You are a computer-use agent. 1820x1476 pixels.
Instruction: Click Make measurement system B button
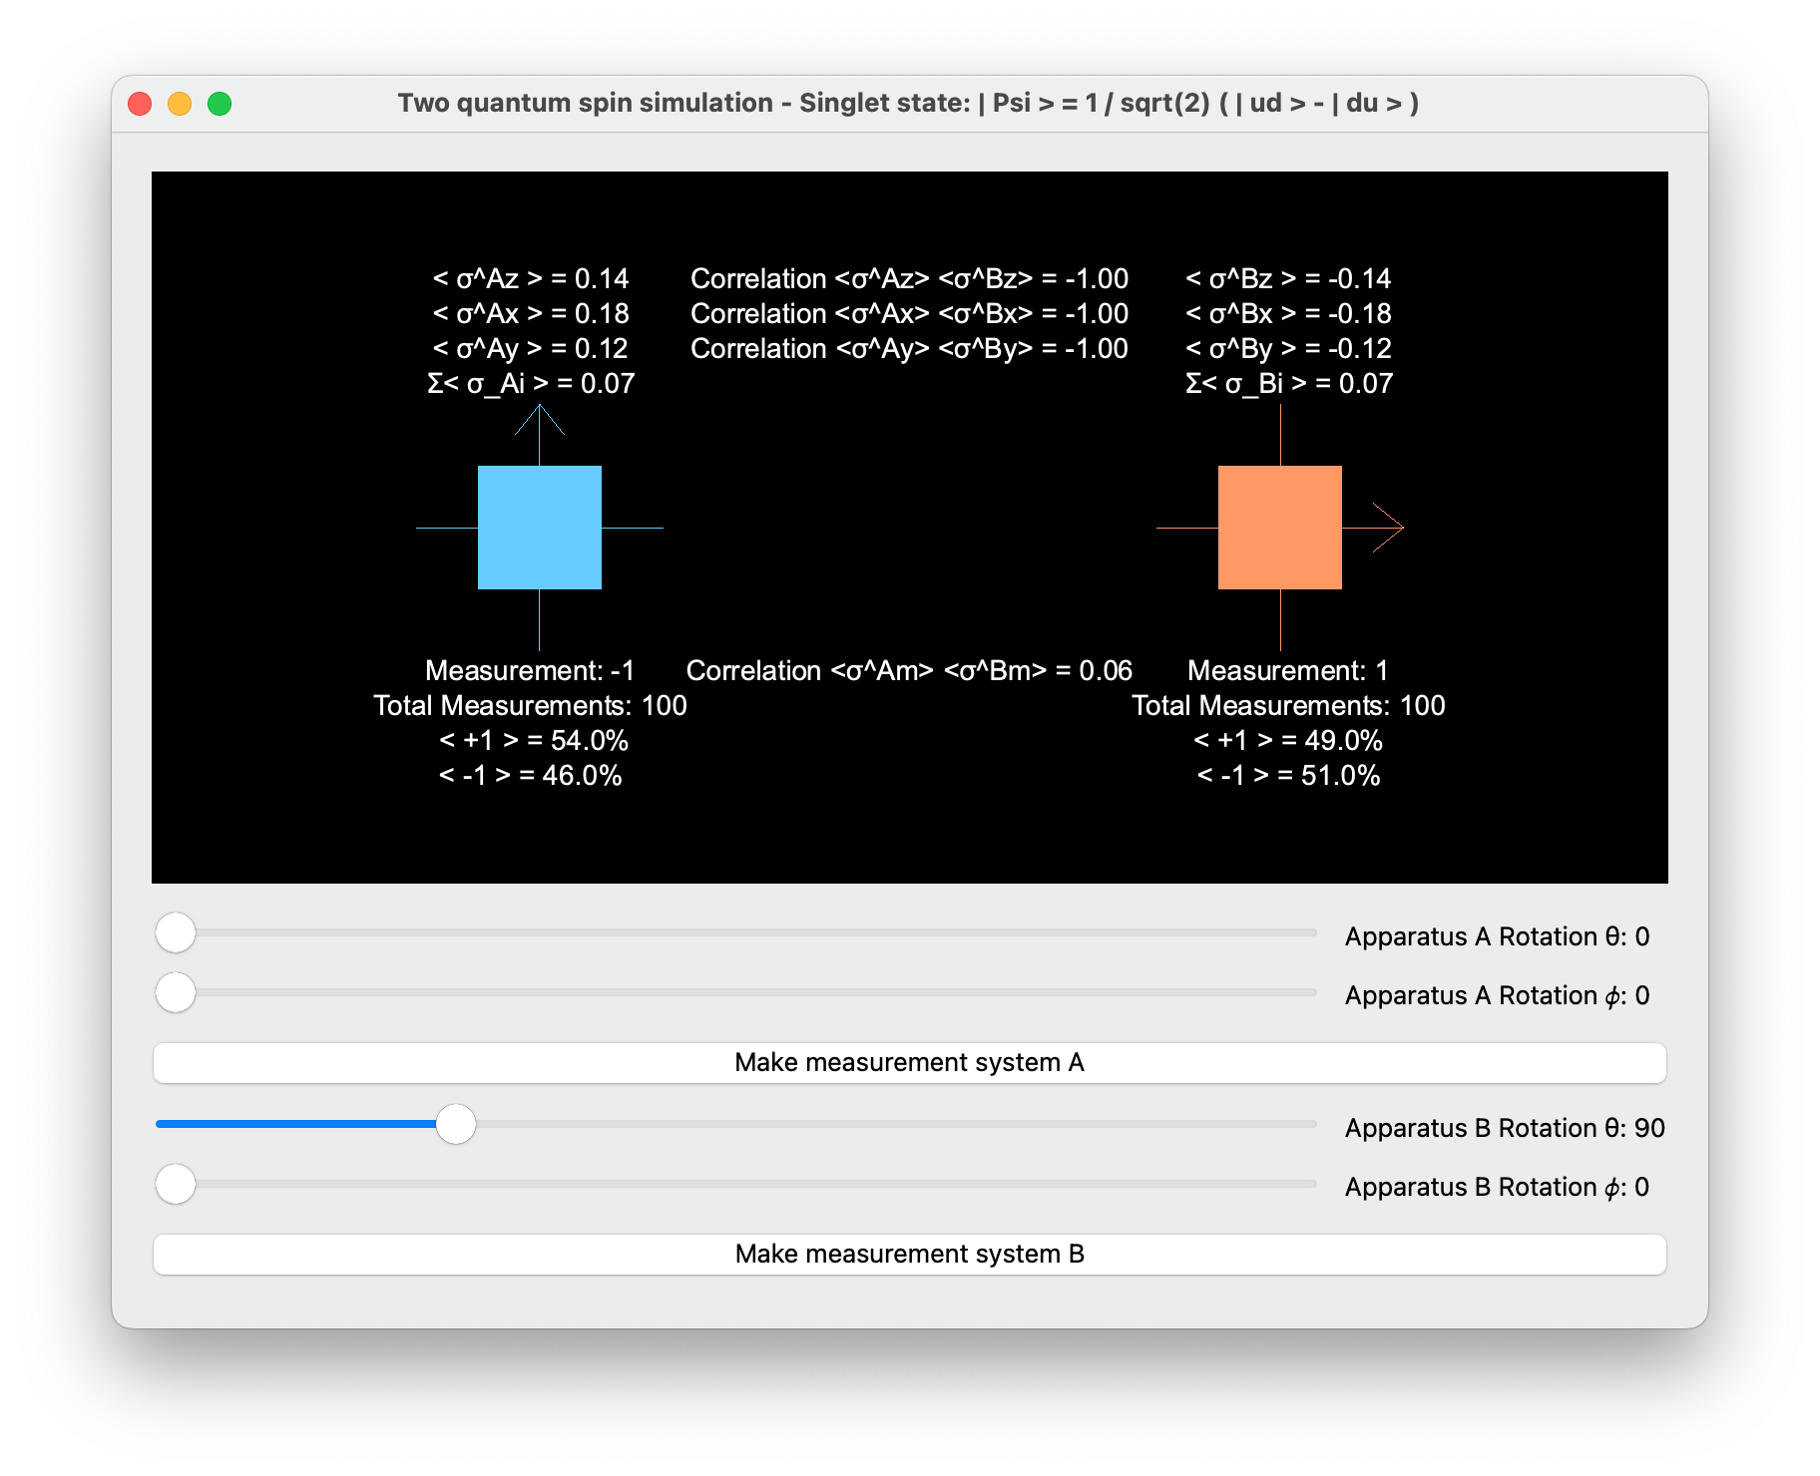tap(909, 1254)
